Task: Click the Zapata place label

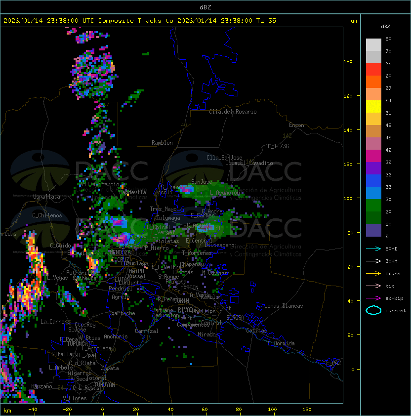Action: (110, 368)
